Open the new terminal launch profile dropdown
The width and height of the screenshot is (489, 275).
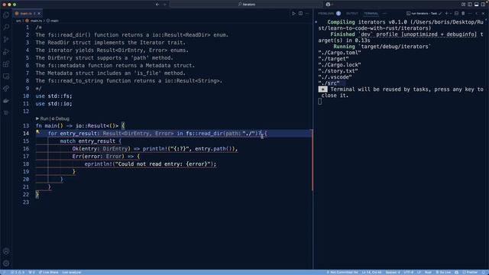[x=451, y=14]
